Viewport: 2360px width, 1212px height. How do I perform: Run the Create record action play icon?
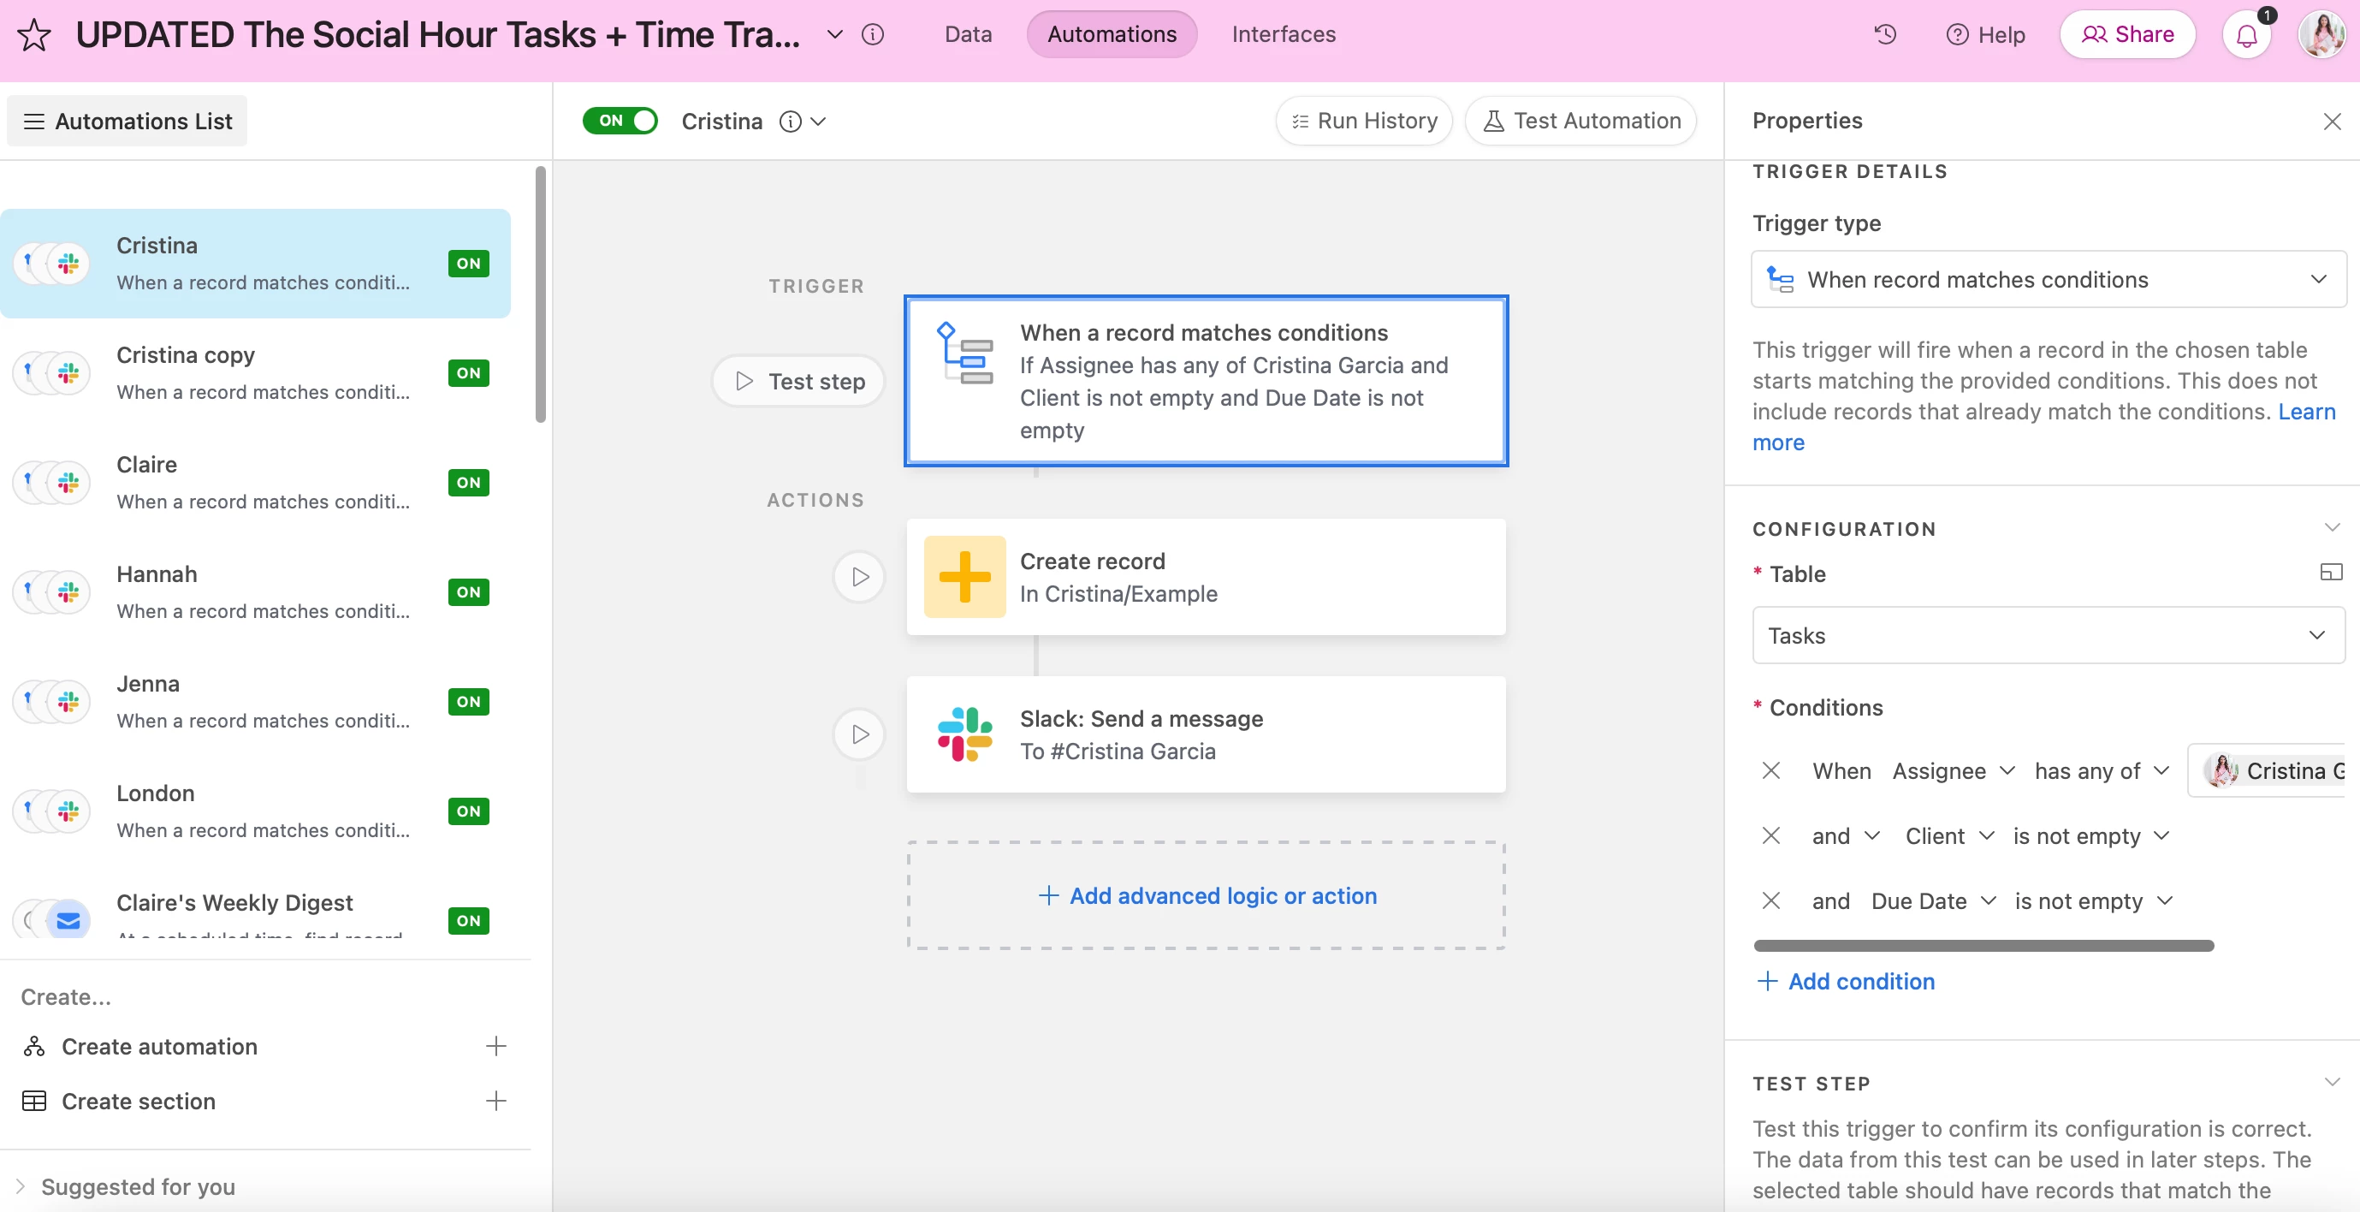click(x=859, y=577)
